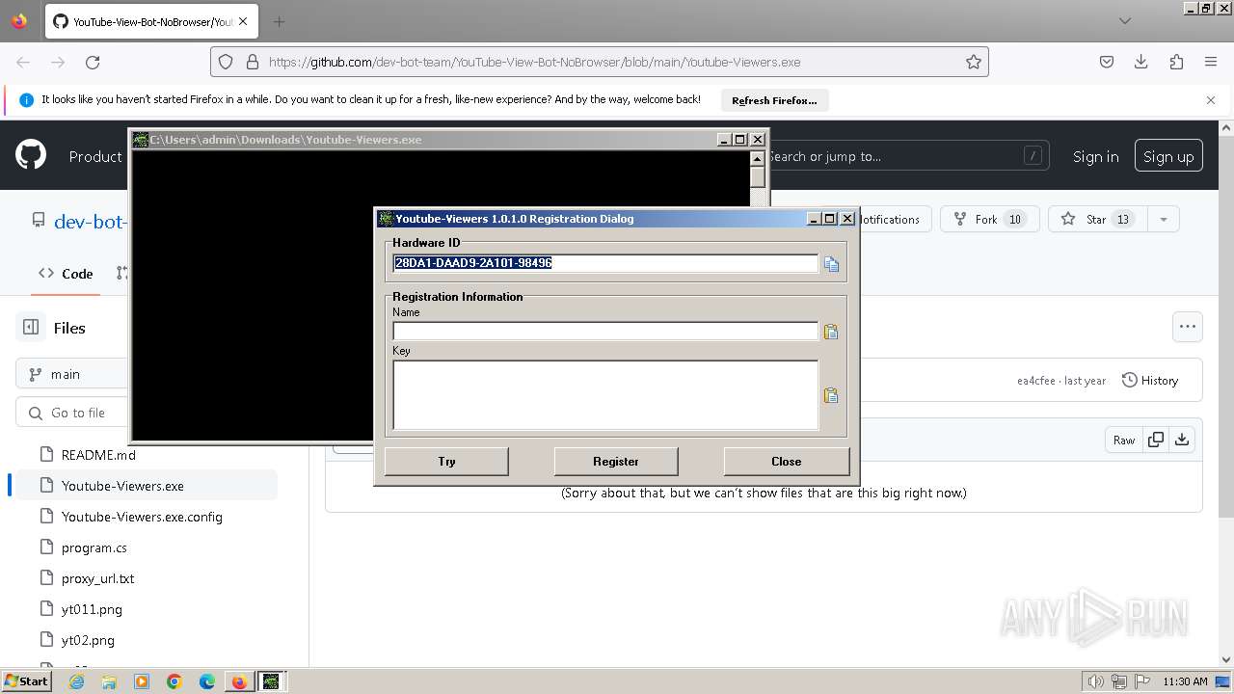Open List all tabs dropdown

pos(1125,20)
